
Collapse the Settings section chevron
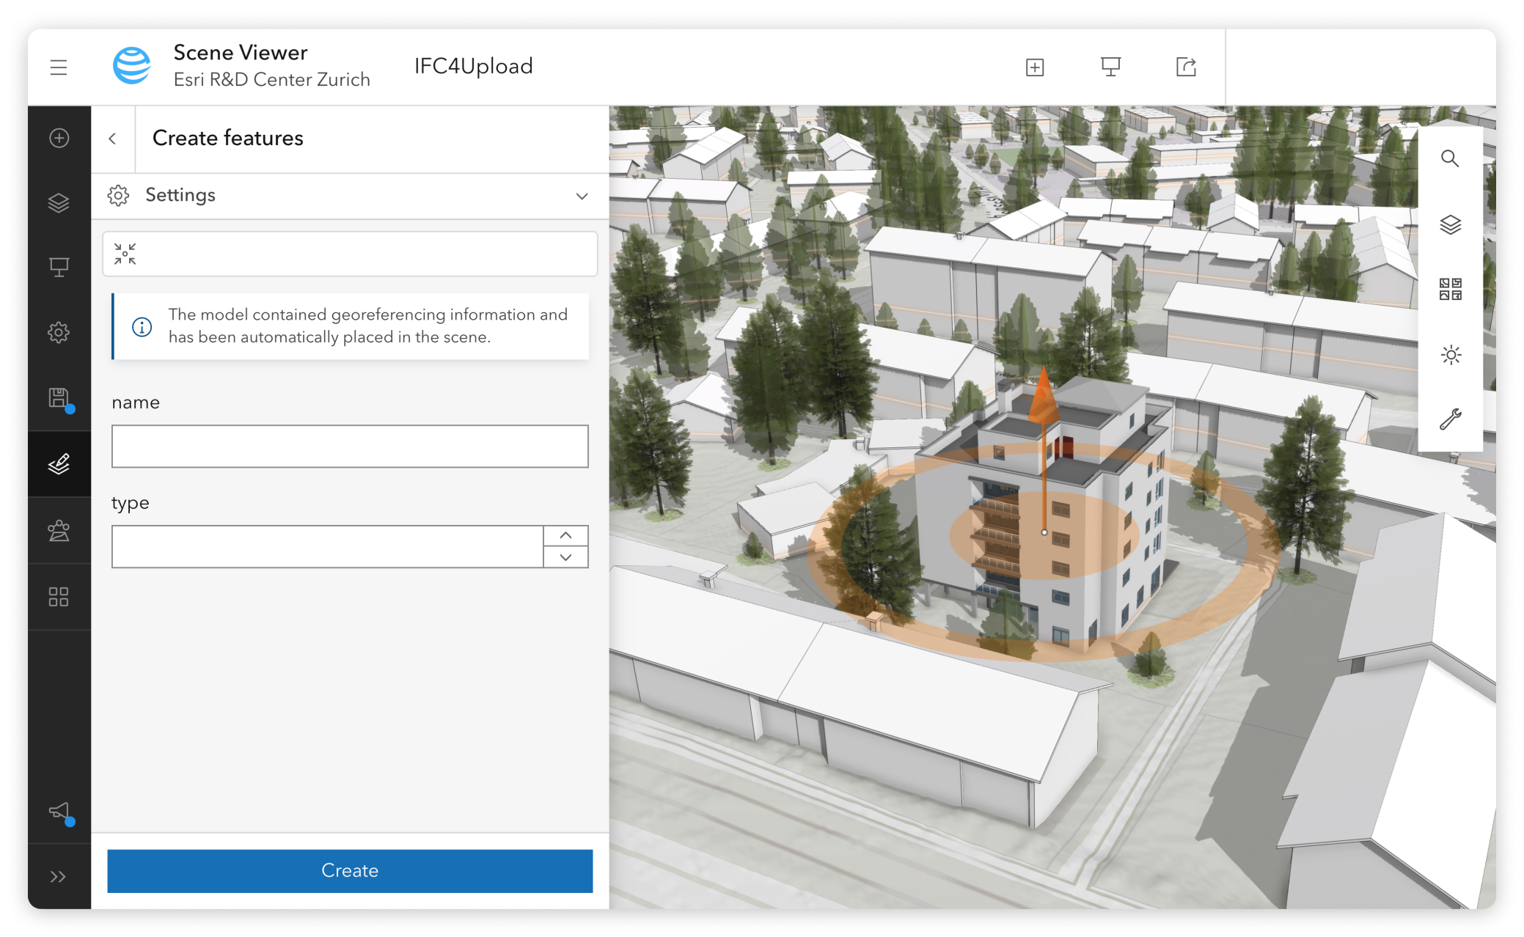(x=582, y=196)
